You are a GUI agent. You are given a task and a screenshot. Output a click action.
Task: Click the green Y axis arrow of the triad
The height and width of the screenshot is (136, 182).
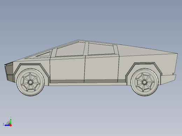pyautogui.click(x=10, y=121)
